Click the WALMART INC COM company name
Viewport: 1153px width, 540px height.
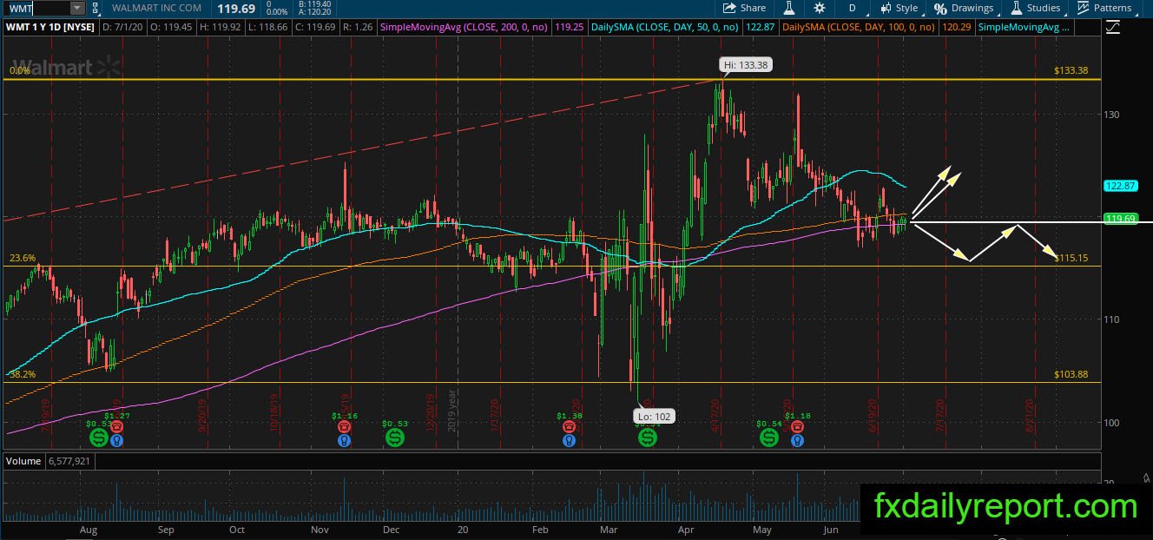(157, 8)
